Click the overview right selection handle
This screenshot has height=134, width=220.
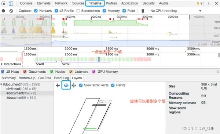point(190,17)
